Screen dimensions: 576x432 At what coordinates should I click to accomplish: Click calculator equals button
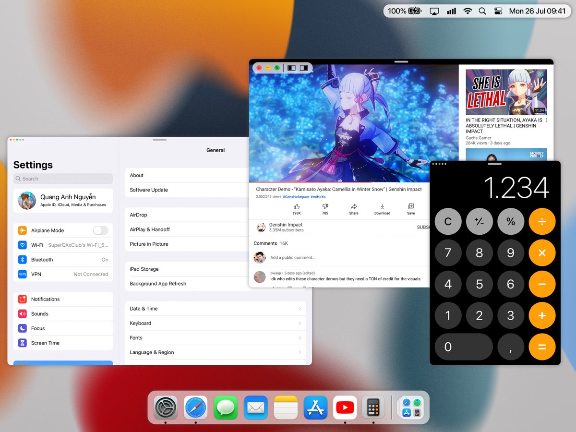point(542,347)
